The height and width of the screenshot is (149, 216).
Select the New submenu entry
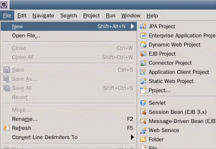[69, 26]
